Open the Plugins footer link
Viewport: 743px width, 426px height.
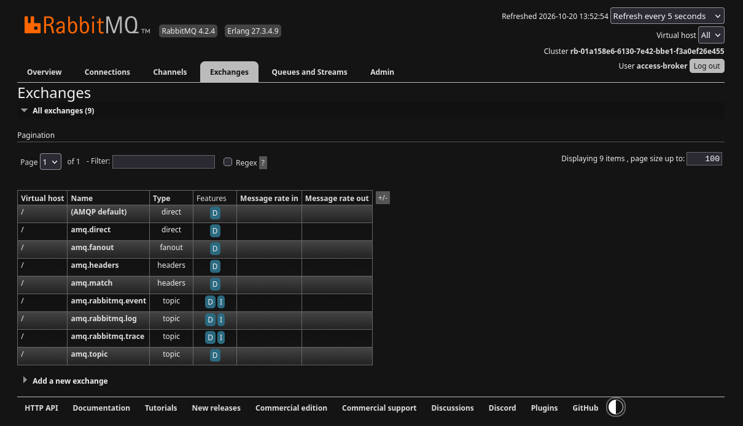544,408
